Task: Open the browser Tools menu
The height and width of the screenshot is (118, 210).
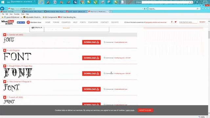Action: (23, 14)
